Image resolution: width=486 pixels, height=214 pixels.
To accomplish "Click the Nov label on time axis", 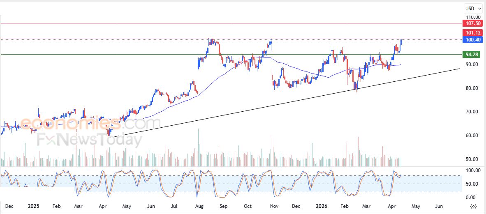I will (274, 206).
